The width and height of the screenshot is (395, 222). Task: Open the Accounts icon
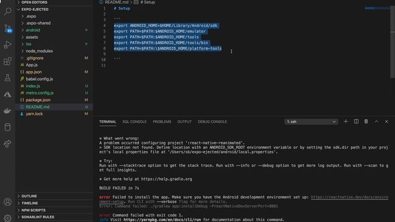7,202
